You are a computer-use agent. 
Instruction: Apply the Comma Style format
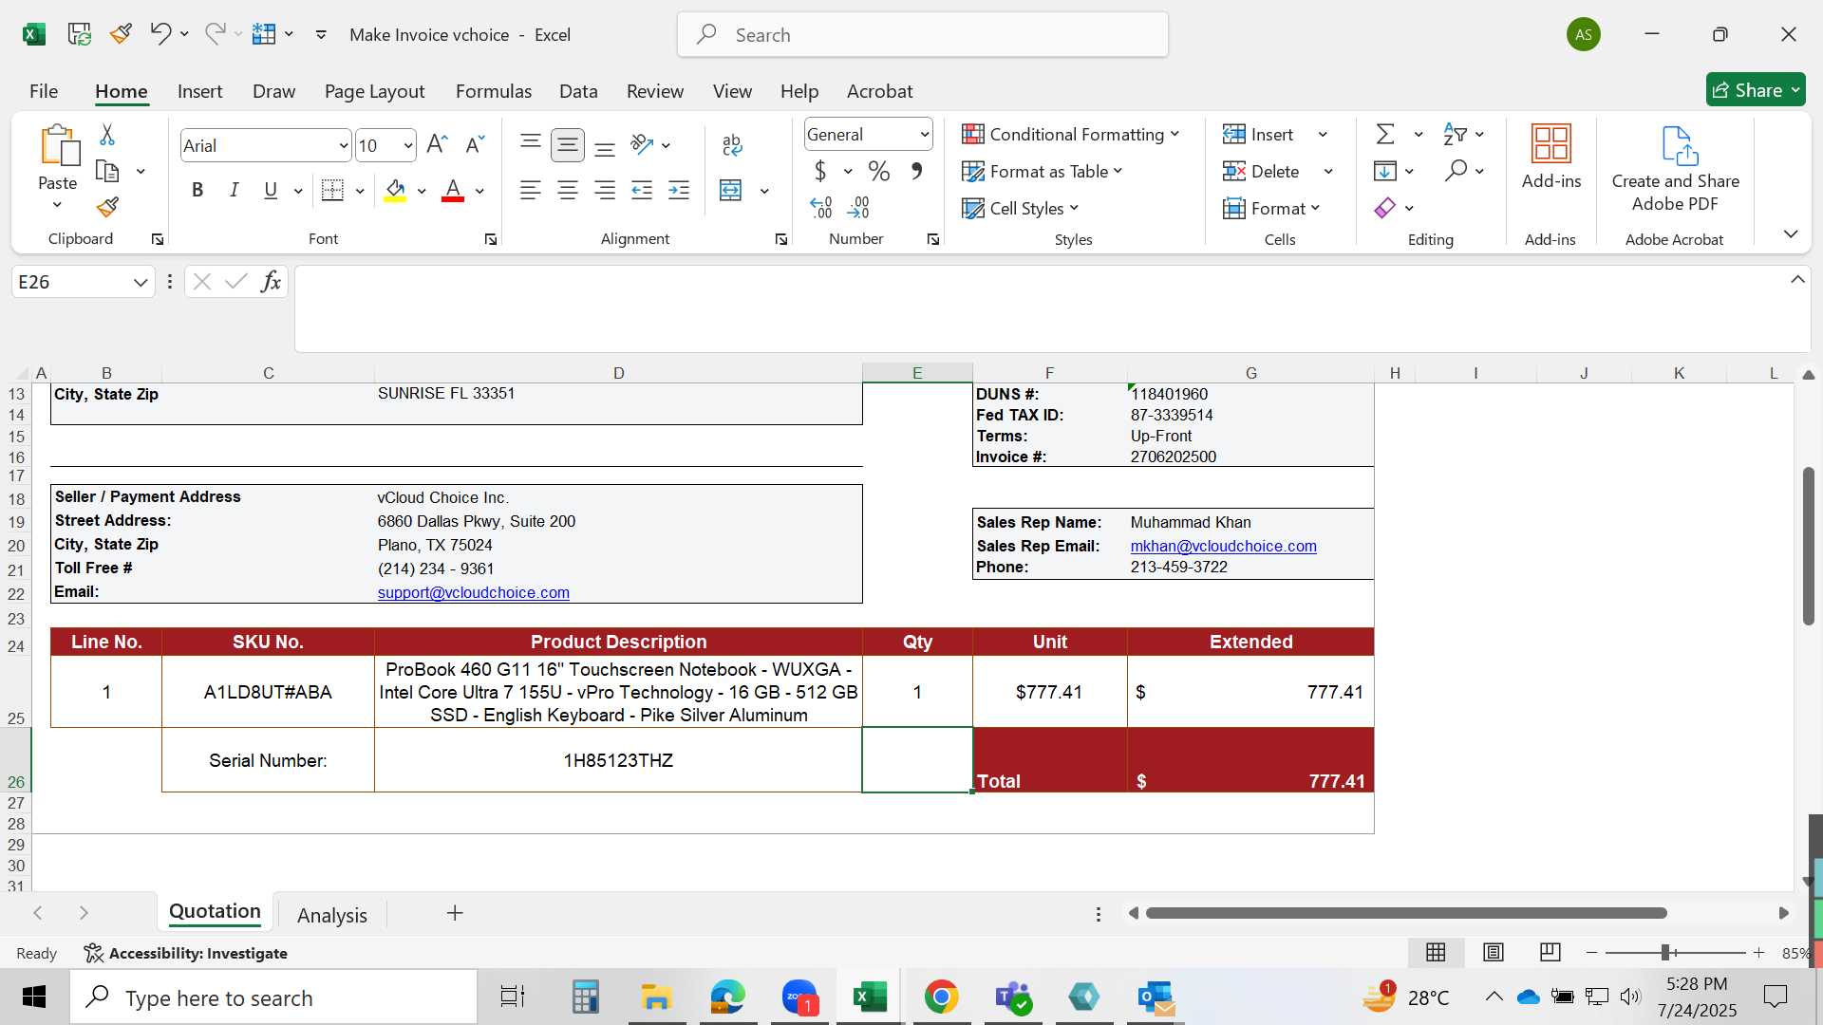916,172
